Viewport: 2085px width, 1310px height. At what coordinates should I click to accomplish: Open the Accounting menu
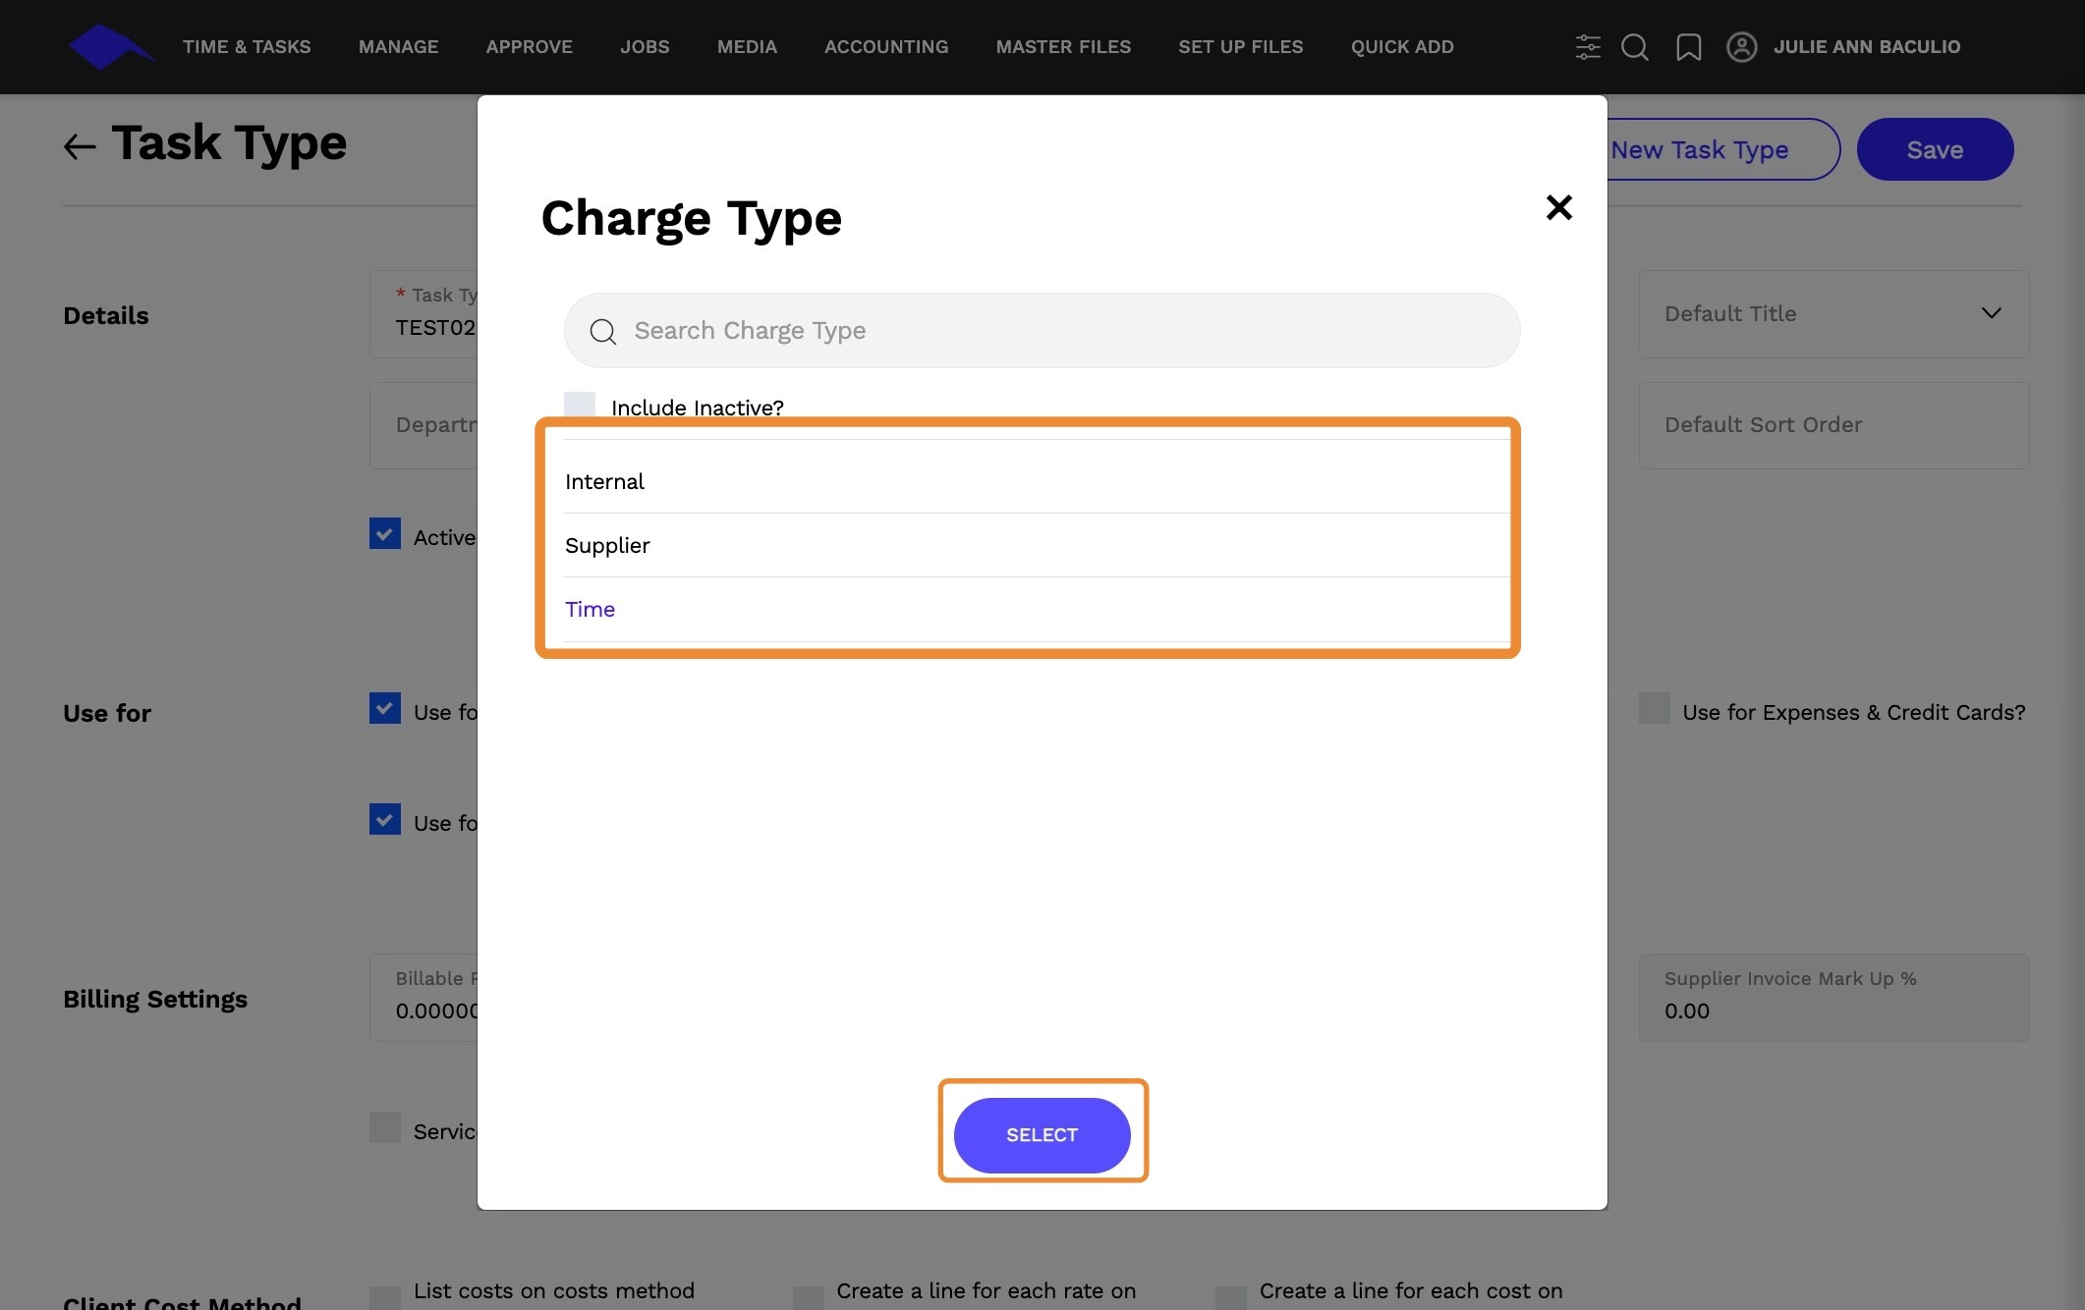pyautogui.click(x=886, y=47)
